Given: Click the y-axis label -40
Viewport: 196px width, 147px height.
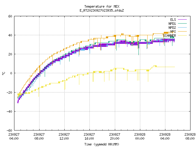Looking at the screenshot, I should pos(9,111).
